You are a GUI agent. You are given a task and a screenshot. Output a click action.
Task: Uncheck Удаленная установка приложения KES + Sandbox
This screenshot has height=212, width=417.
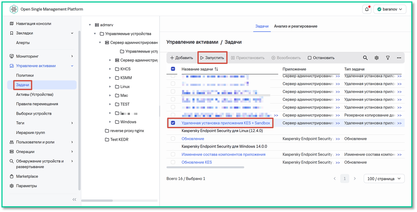click(x=173, y=123)
